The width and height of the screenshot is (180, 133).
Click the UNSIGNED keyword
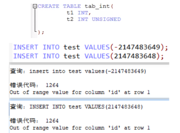106,19
